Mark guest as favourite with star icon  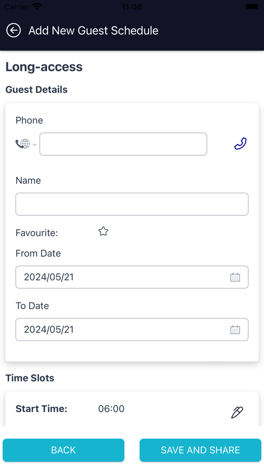tap(103, 232)
